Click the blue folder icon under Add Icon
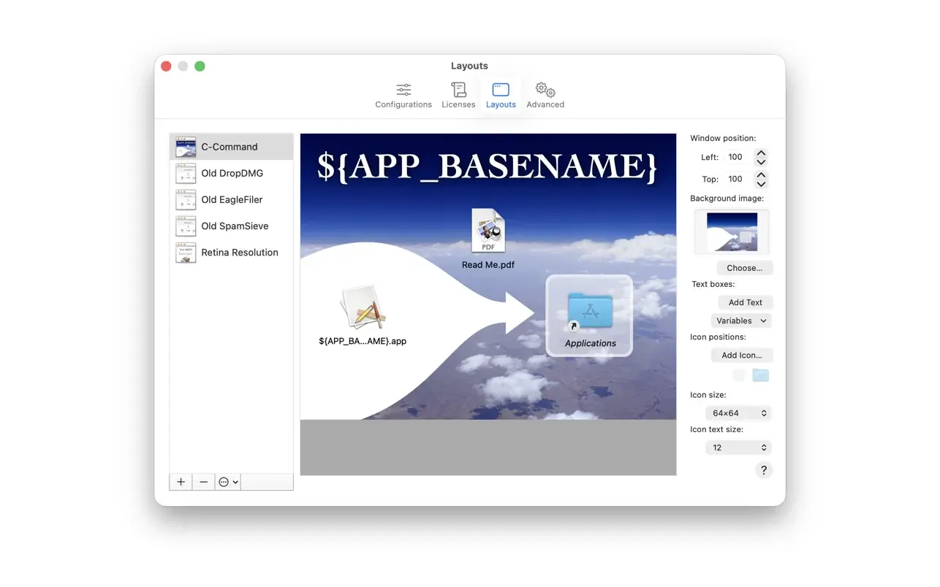Screen dimensions: 940x587 pyautogui.click(x=761, y=375)
